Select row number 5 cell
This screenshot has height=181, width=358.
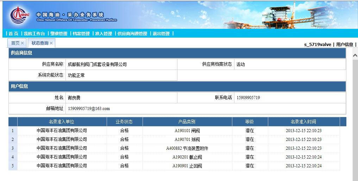(x=13, y=166)
